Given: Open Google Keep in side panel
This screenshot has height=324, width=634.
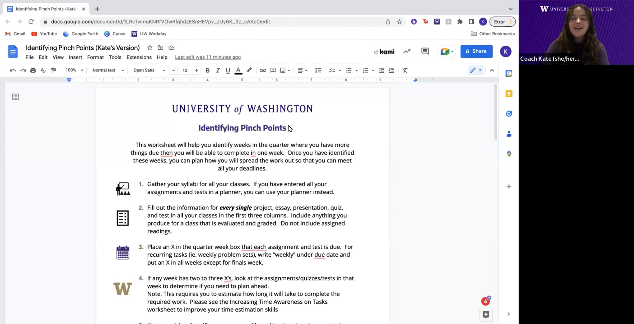Looking at the screenshot, I should tap(509, 94).
